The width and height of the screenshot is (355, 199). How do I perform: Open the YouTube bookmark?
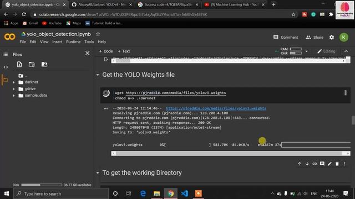pos(52,23)
